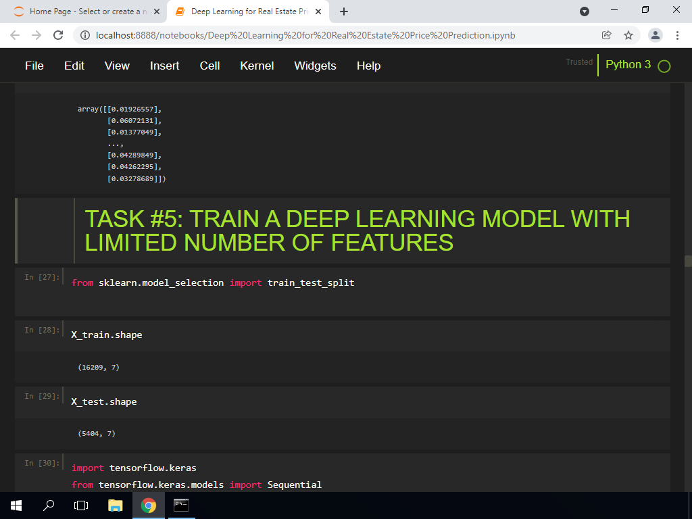The image size is (692, 519).
Task: Click the In [30] cell prompt
Action: pos(42,463)
